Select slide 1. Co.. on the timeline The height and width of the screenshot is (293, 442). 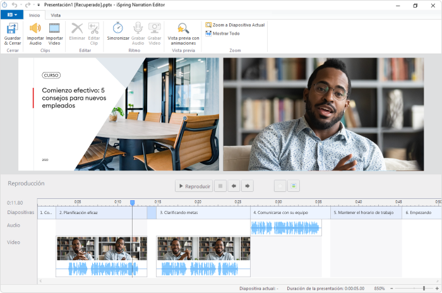[47, 213]
